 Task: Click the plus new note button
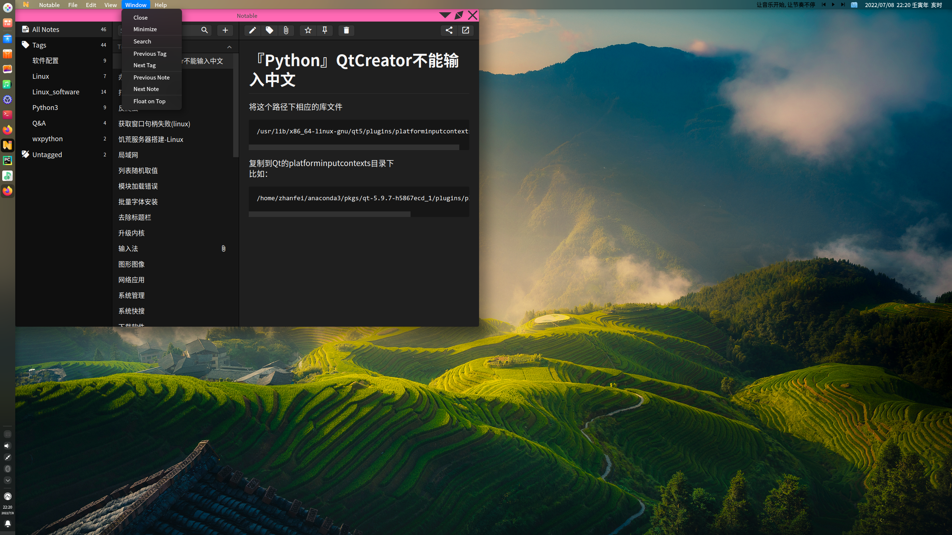click(x=225, y=30)
